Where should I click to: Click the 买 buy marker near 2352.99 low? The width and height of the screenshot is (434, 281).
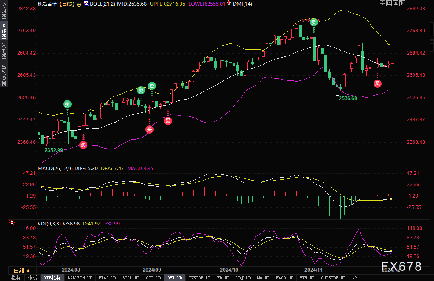(x=83, y=145)
